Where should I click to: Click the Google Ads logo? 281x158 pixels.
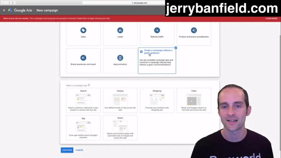20,10
